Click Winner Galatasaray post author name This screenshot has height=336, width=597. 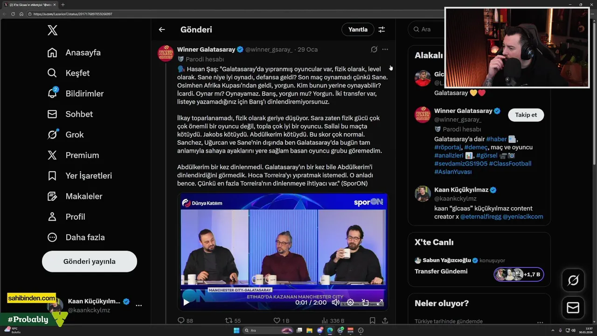206,49
